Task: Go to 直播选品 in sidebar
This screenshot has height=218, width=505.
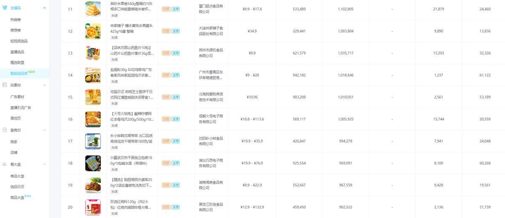Action: click(x=17, y=52)
